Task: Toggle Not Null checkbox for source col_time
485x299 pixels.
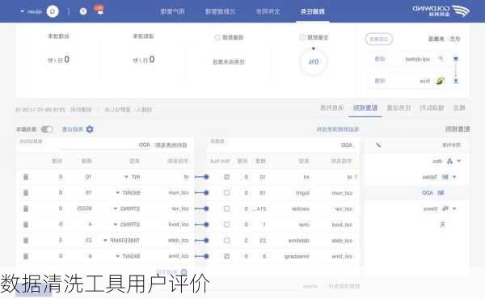Action: coord(226,256)
